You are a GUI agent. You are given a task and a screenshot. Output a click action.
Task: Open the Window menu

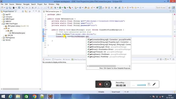coord(51,4)
